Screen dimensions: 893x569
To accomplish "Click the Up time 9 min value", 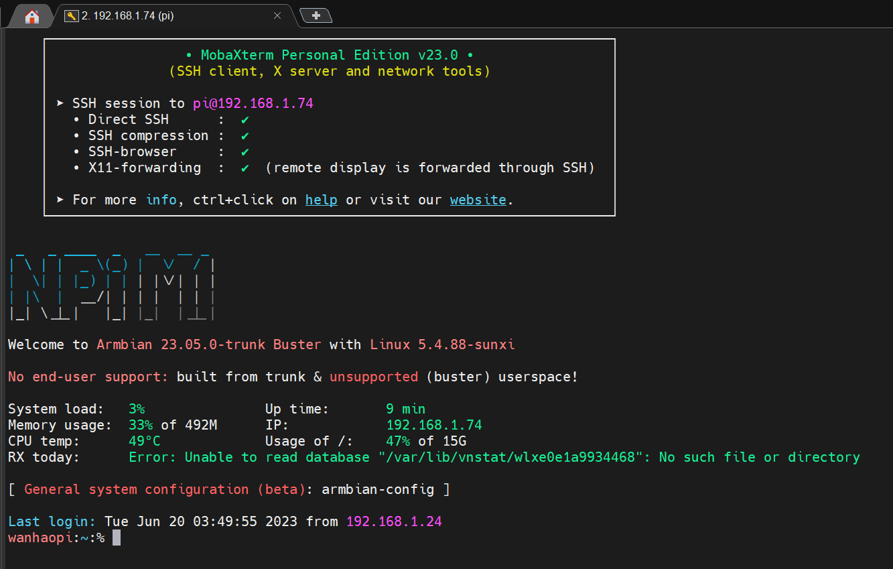I will point(406,409).
